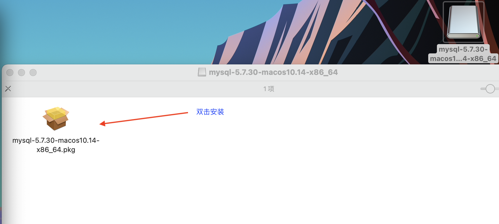Click the blue 双击安装 annotation text
This screenshot has height=224, width=499.
click(x=210, y=112)
